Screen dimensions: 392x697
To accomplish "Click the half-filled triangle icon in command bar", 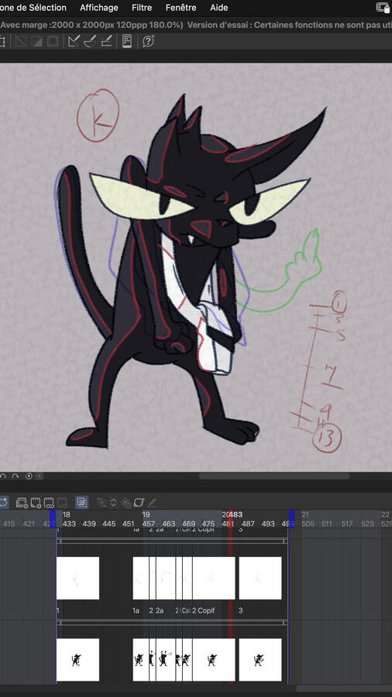I will tap(37, 42).
